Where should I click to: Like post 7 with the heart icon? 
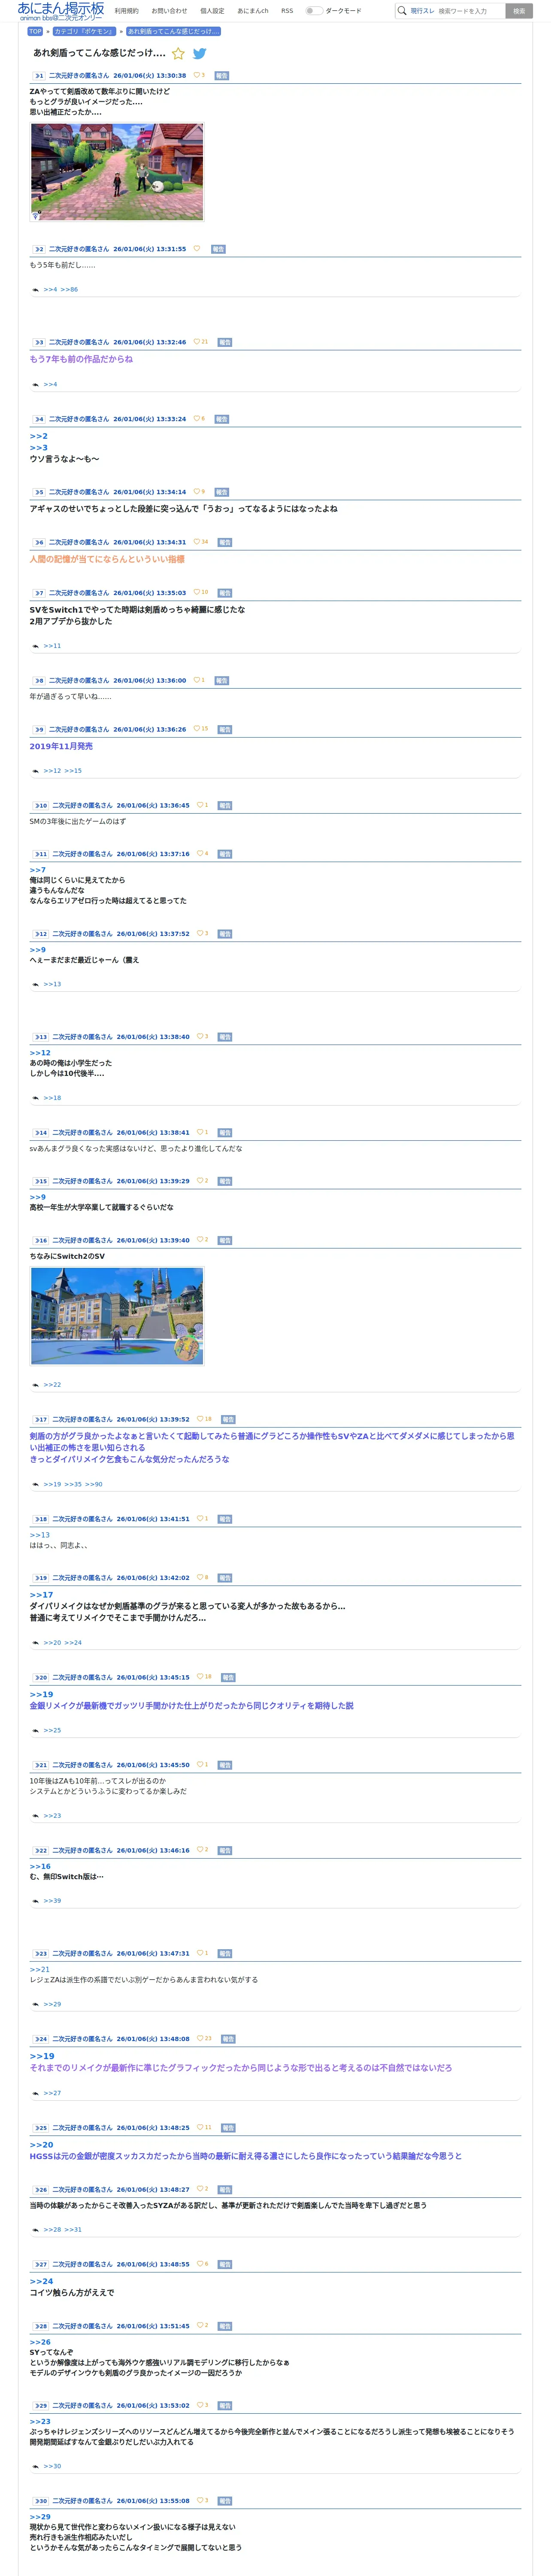coord(196,593)
